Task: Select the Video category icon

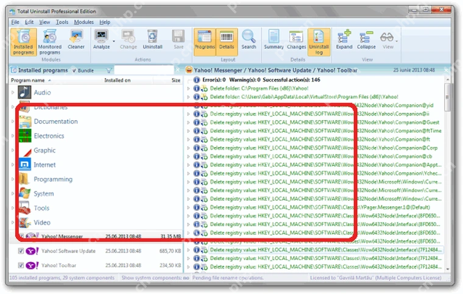Action: 25,223
